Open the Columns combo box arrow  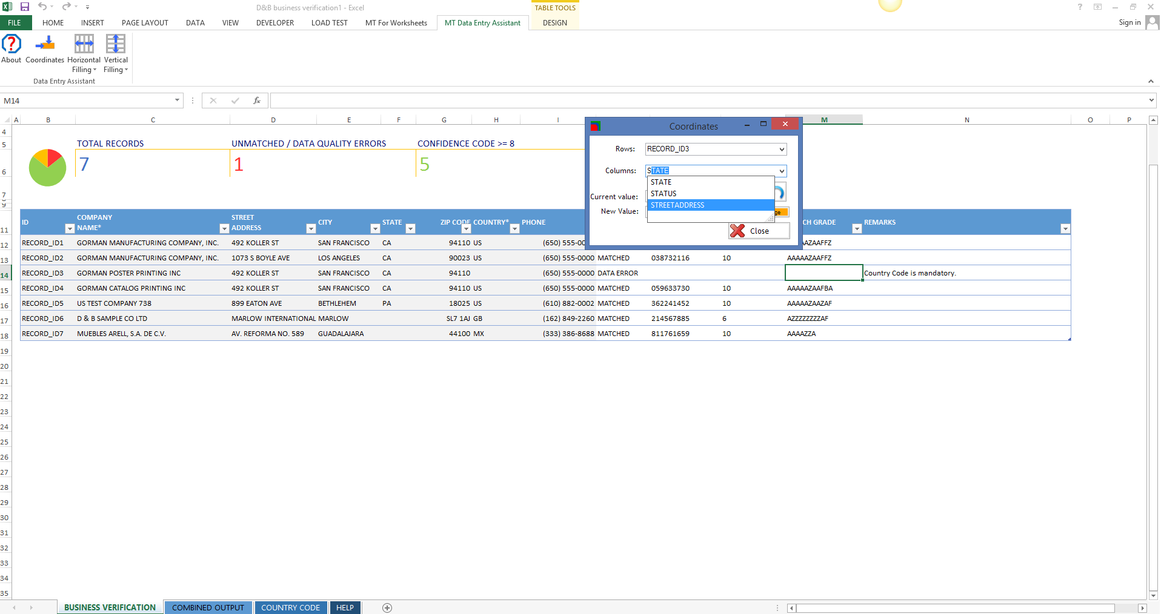[x=782, y=171]
